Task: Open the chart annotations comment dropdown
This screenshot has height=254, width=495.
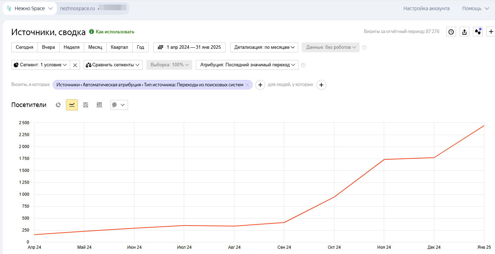Action: [119, 105]
